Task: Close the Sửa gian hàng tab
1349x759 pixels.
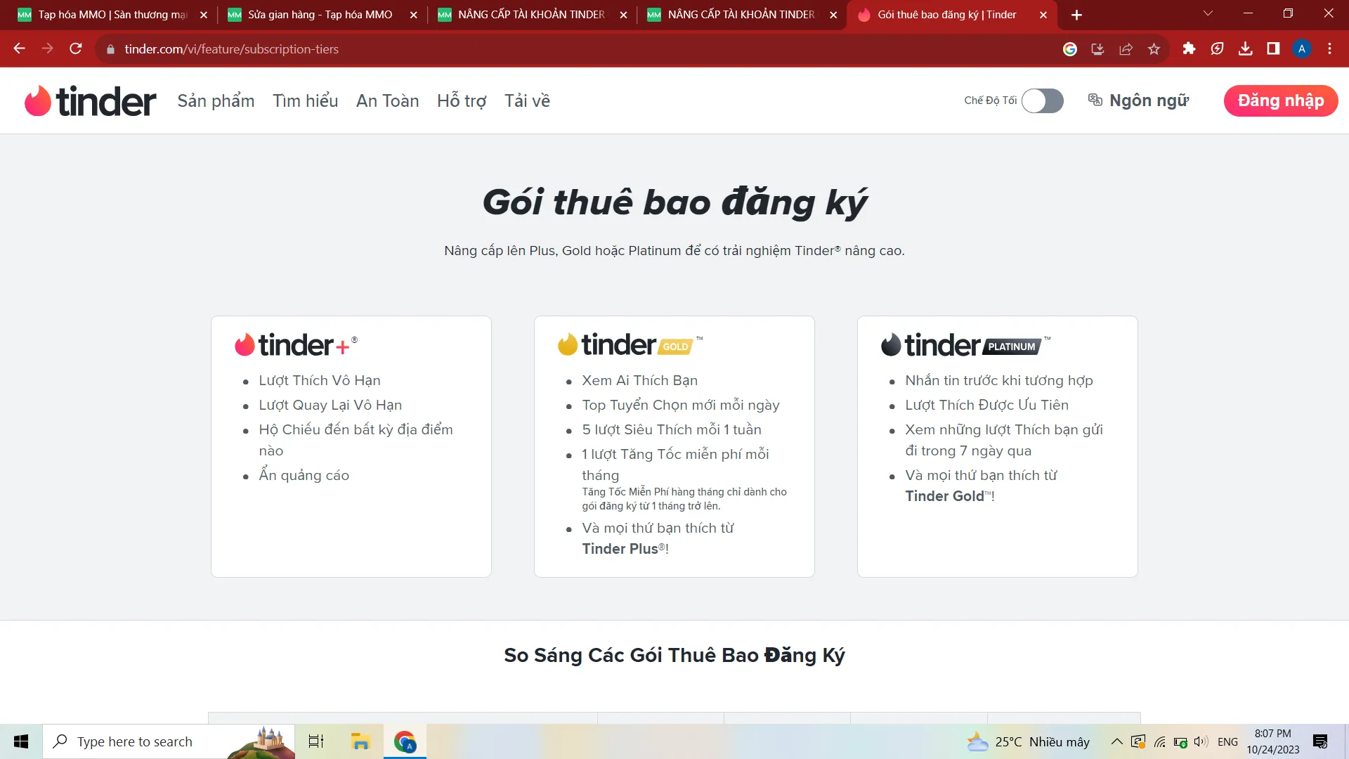Action: pos(413,15)
